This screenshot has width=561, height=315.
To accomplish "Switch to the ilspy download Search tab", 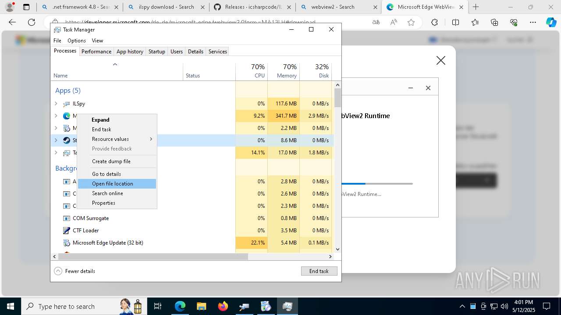I will tap(167, 7).
